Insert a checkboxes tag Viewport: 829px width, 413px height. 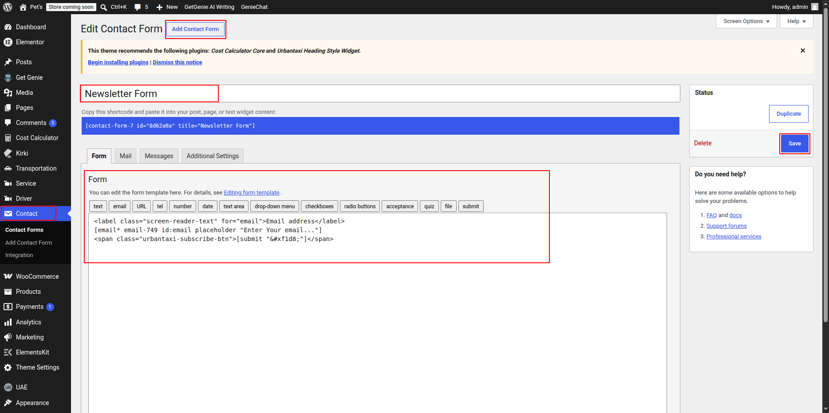pyautogui.click(x=320, y=206)
